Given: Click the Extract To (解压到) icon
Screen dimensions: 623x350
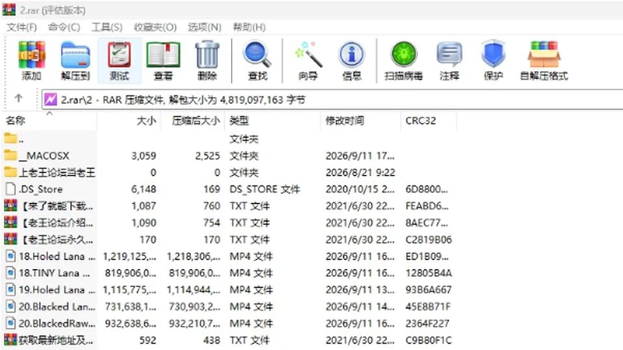Looking at the screenshot, I should pyautogui.click(x=75, y=61).
